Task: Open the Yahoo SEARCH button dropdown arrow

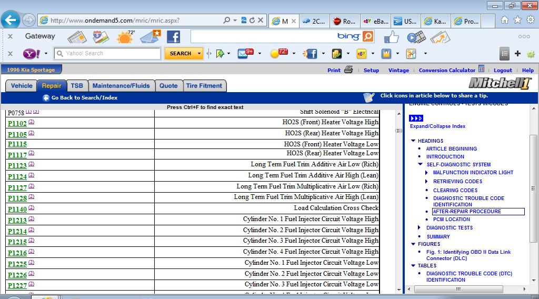Action: point(199,53)
